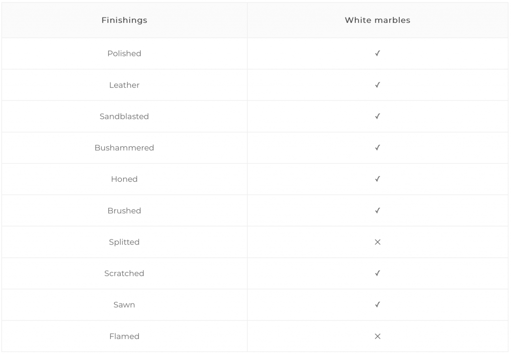Click the X mark in Splitted row
The image size is (511, 354).
(x=377, y=242)
